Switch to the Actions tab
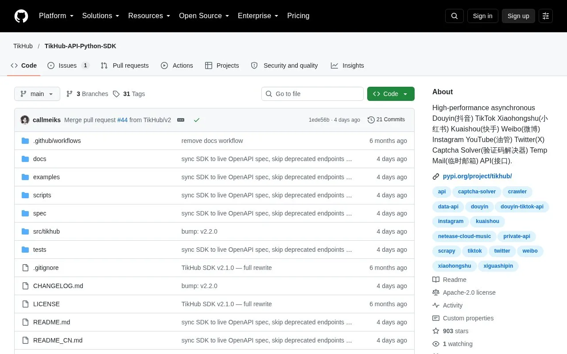This screenshot has height=354, width=567. [x=177, y=65]
